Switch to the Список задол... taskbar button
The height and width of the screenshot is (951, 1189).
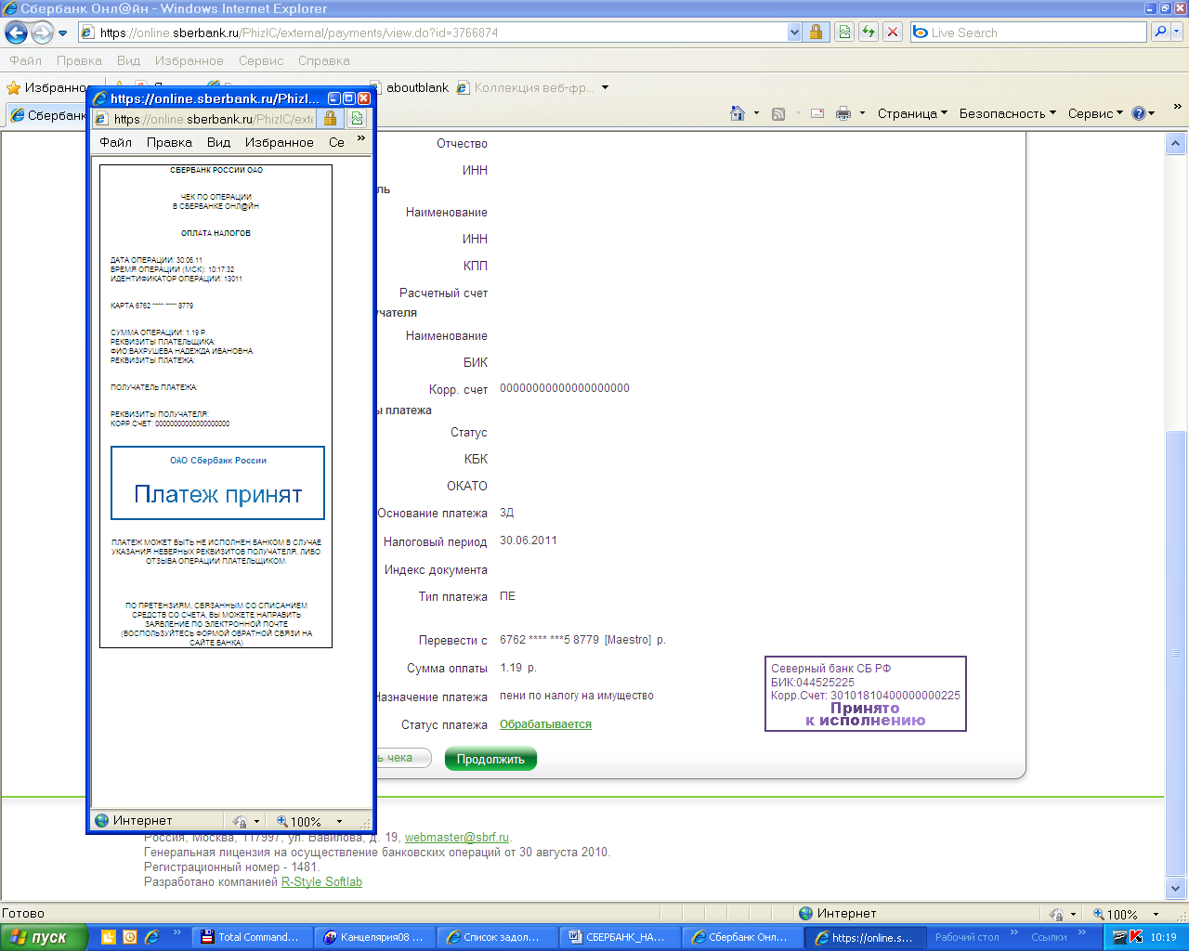[x=497, y=937]
